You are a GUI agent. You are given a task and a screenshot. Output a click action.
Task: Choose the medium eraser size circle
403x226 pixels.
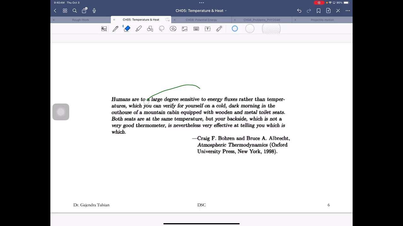click(250, 29)
